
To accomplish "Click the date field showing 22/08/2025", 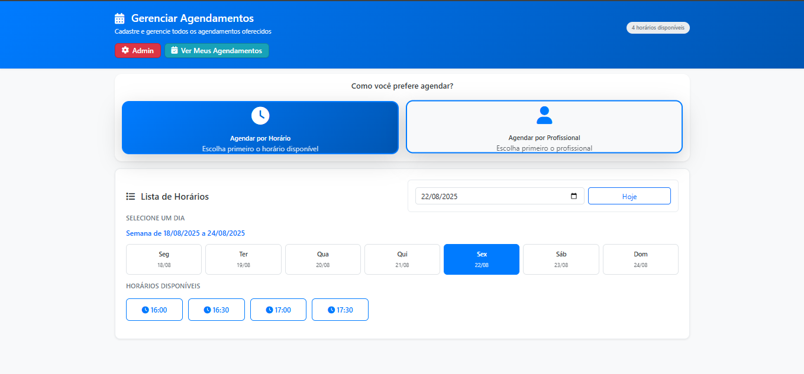I will (491, 196).
